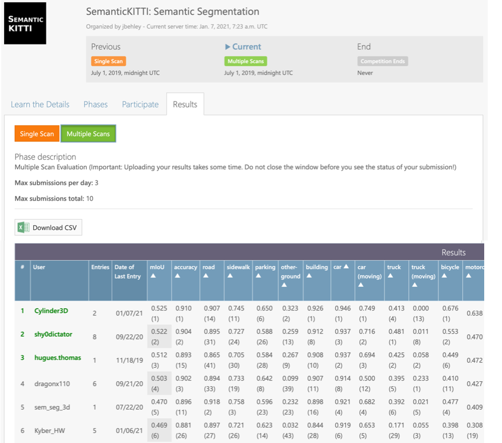Click the Competition Ends badge under End
502x443 pixels.
coord(383,61)
